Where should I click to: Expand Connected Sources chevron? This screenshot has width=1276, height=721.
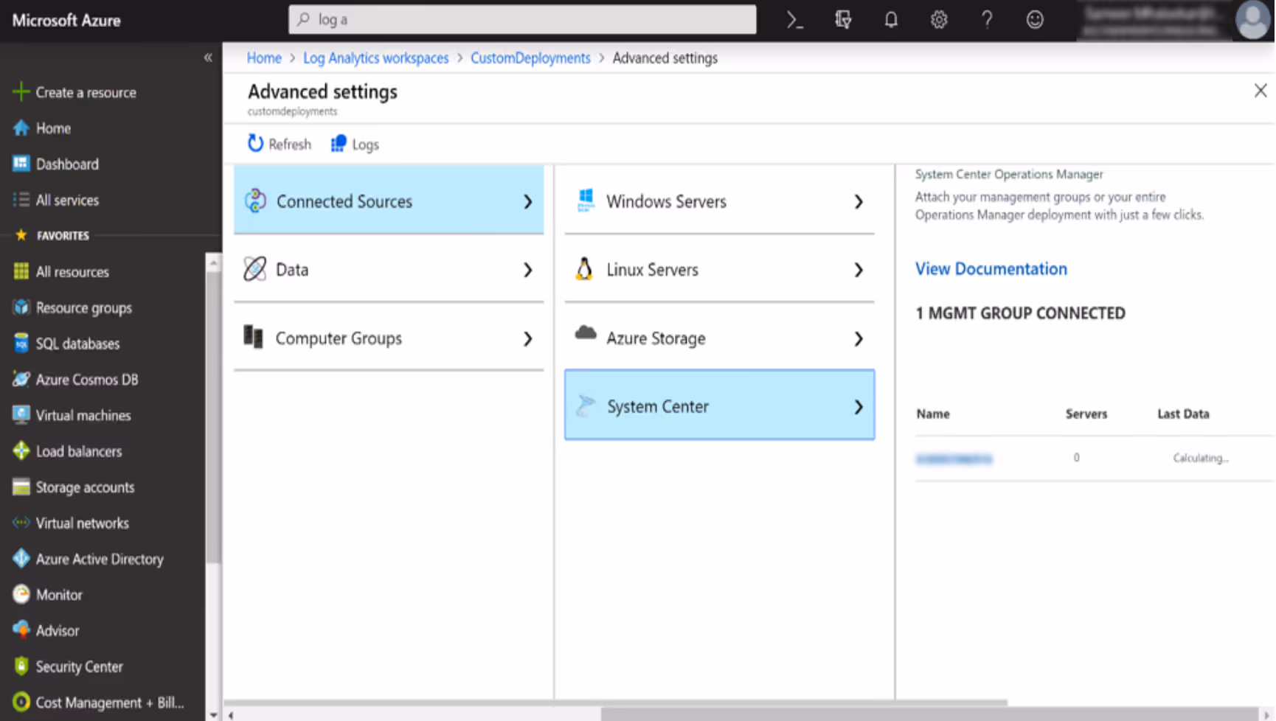(x=527, y=201)
